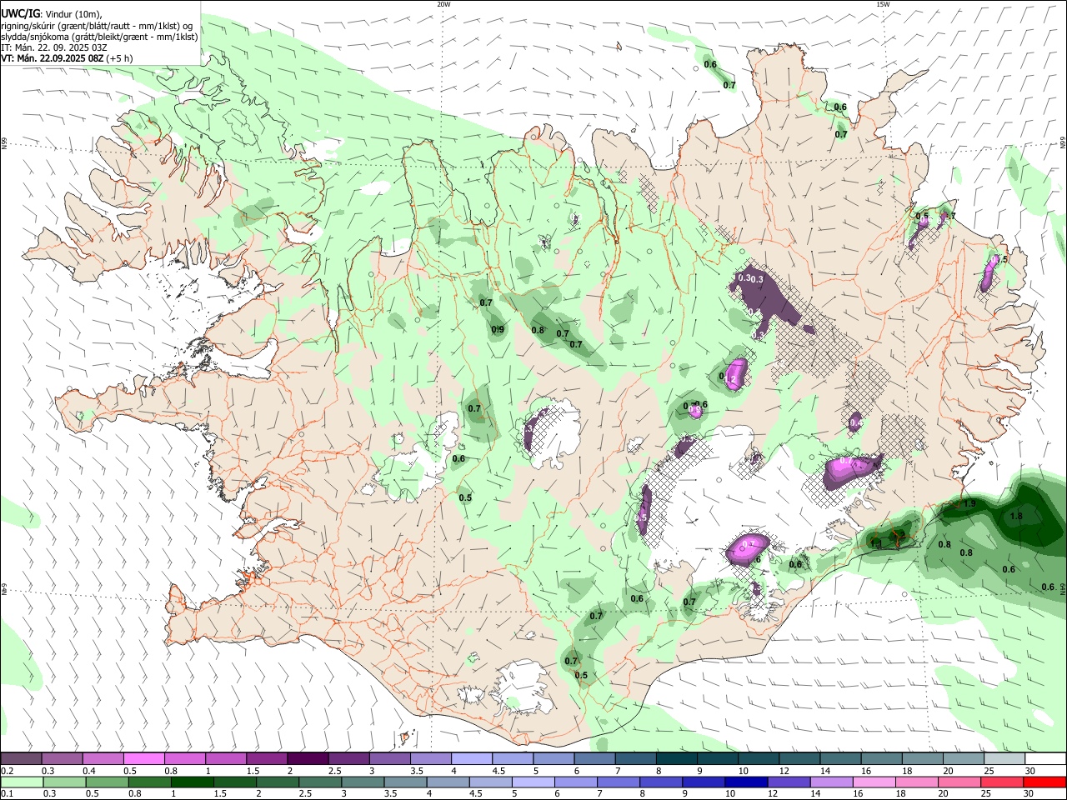The height and width of the screenshot is (800, 1067).
Task: Click the 'UWC/IG' title text
Action: (x=20, y=14)
